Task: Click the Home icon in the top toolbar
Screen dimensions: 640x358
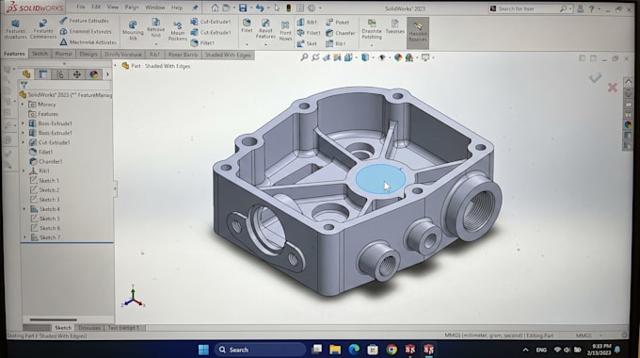Action: point(215,8)
